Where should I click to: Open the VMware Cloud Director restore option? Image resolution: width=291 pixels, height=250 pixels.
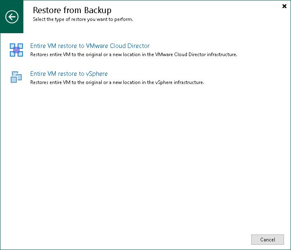pos(90,46)
